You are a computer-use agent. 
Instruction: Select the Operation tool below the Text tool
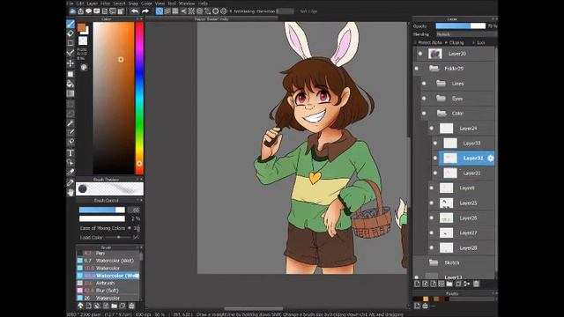[70, 162]
